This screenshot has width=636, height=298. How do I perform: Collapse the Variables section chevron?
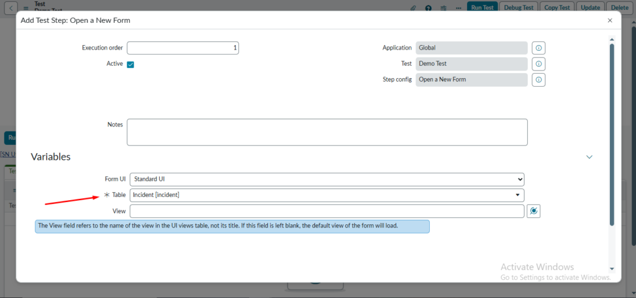[x=589, y=157]
